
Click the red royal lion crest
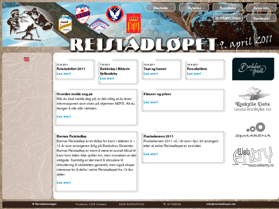point(134,23)
